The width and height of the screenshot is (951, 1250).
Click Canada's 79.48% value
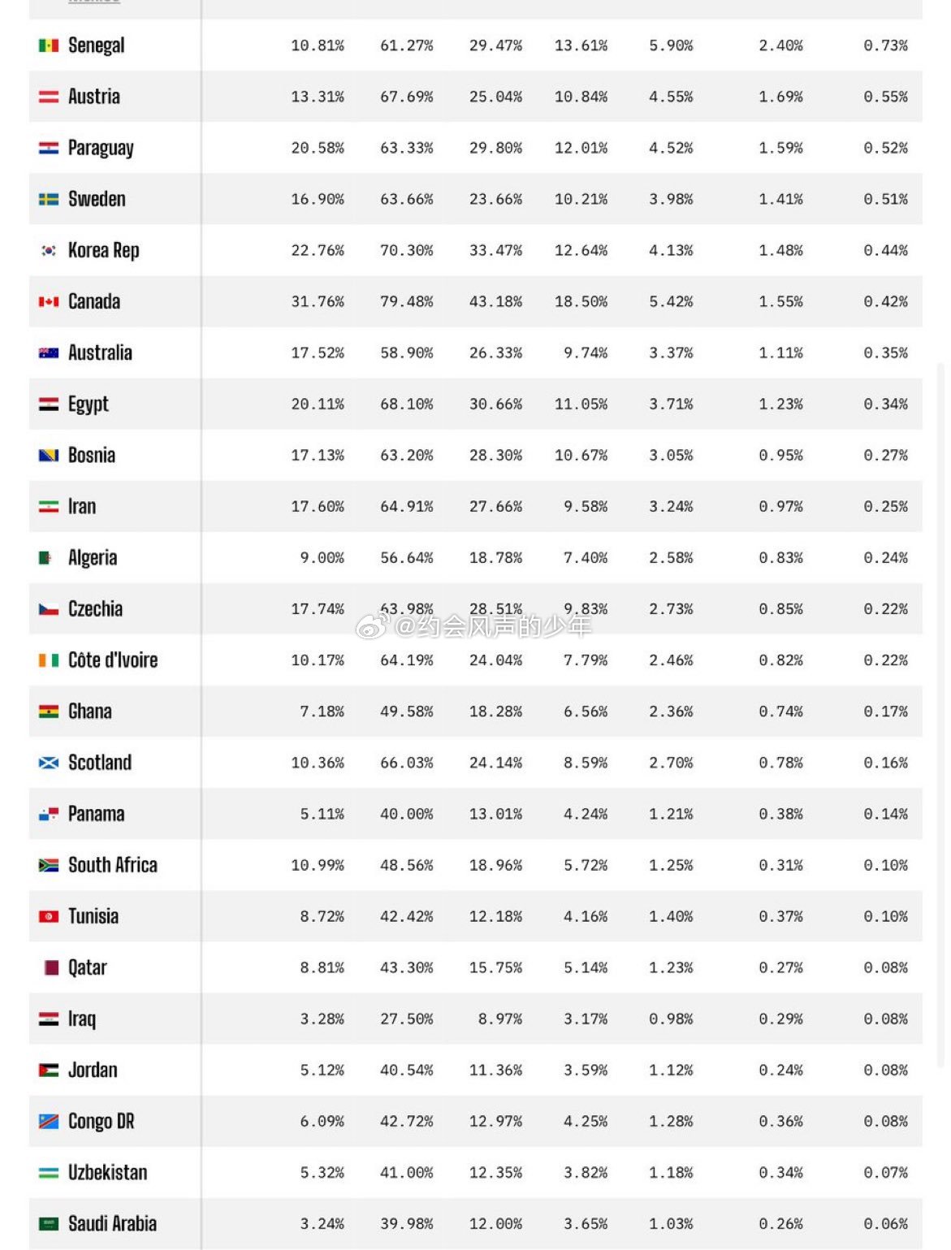(x=407, y=301)
